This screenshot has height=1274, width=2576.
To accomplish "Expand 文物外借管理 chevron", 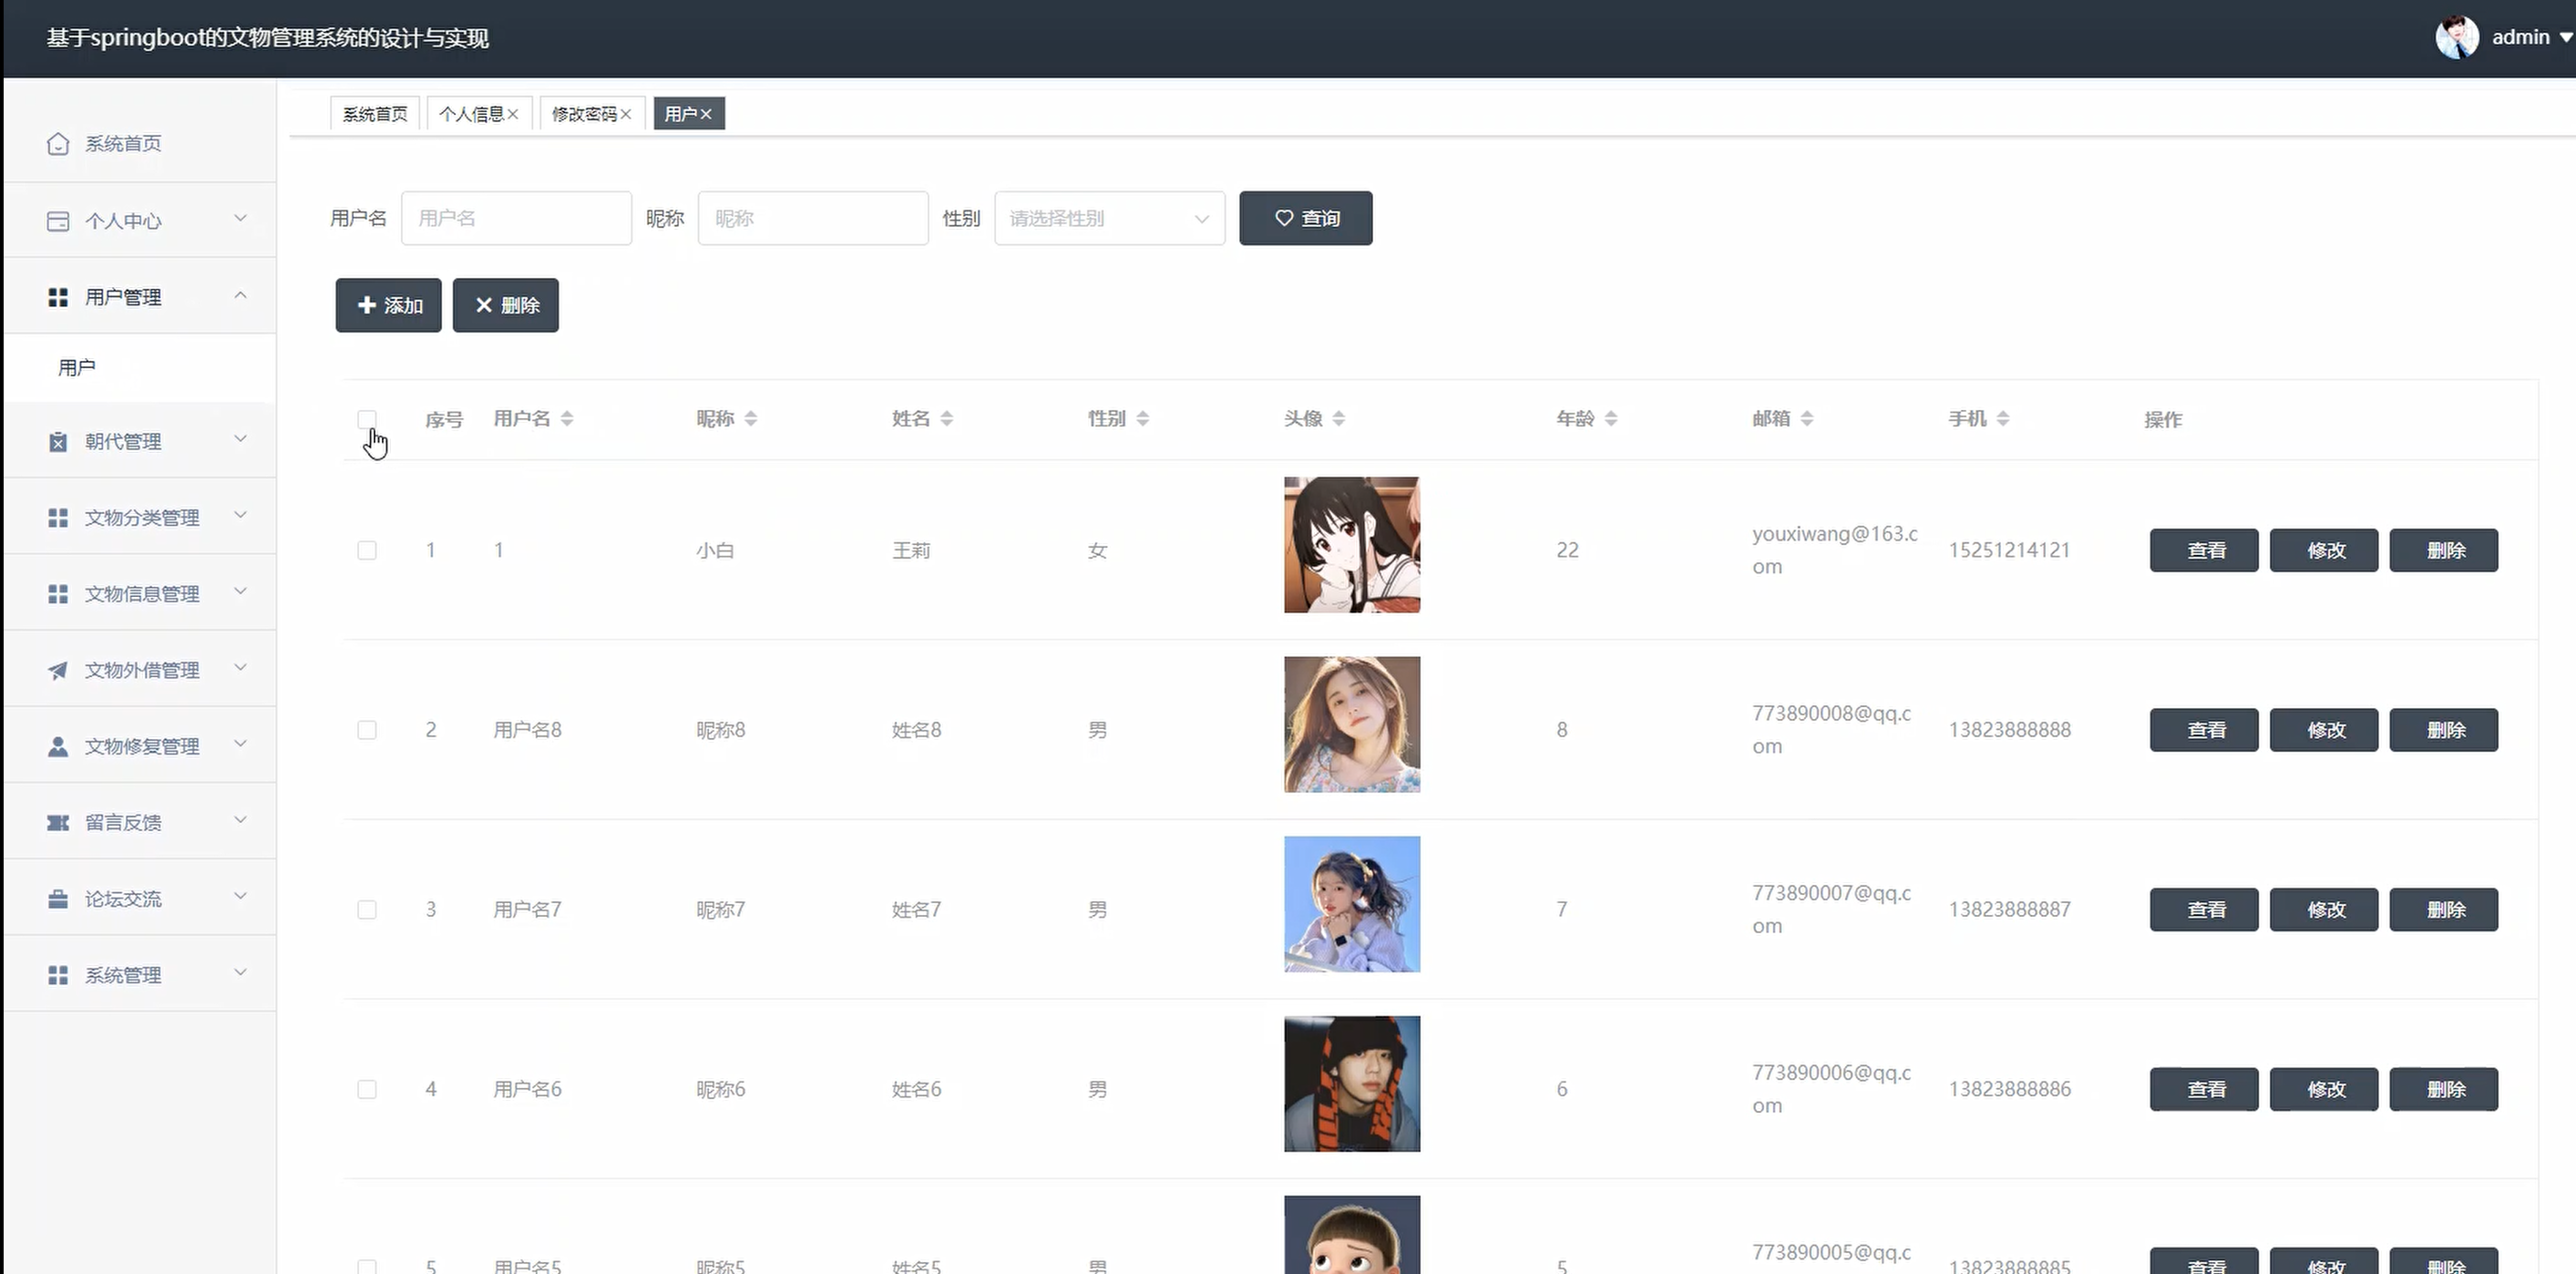I will 240,668.
